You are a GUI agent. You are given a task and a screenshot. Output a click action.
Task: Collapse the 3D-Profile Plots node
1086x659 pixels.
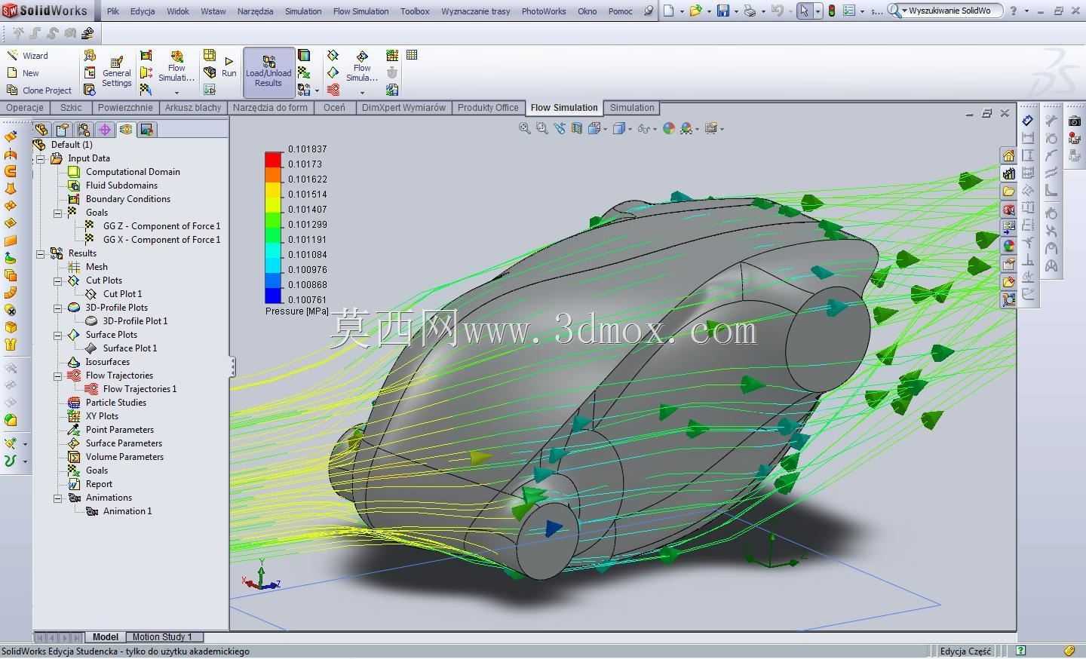[57, 308]
